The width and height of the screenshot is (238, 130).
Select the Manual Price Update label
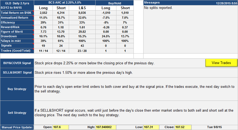coord(17,127)
